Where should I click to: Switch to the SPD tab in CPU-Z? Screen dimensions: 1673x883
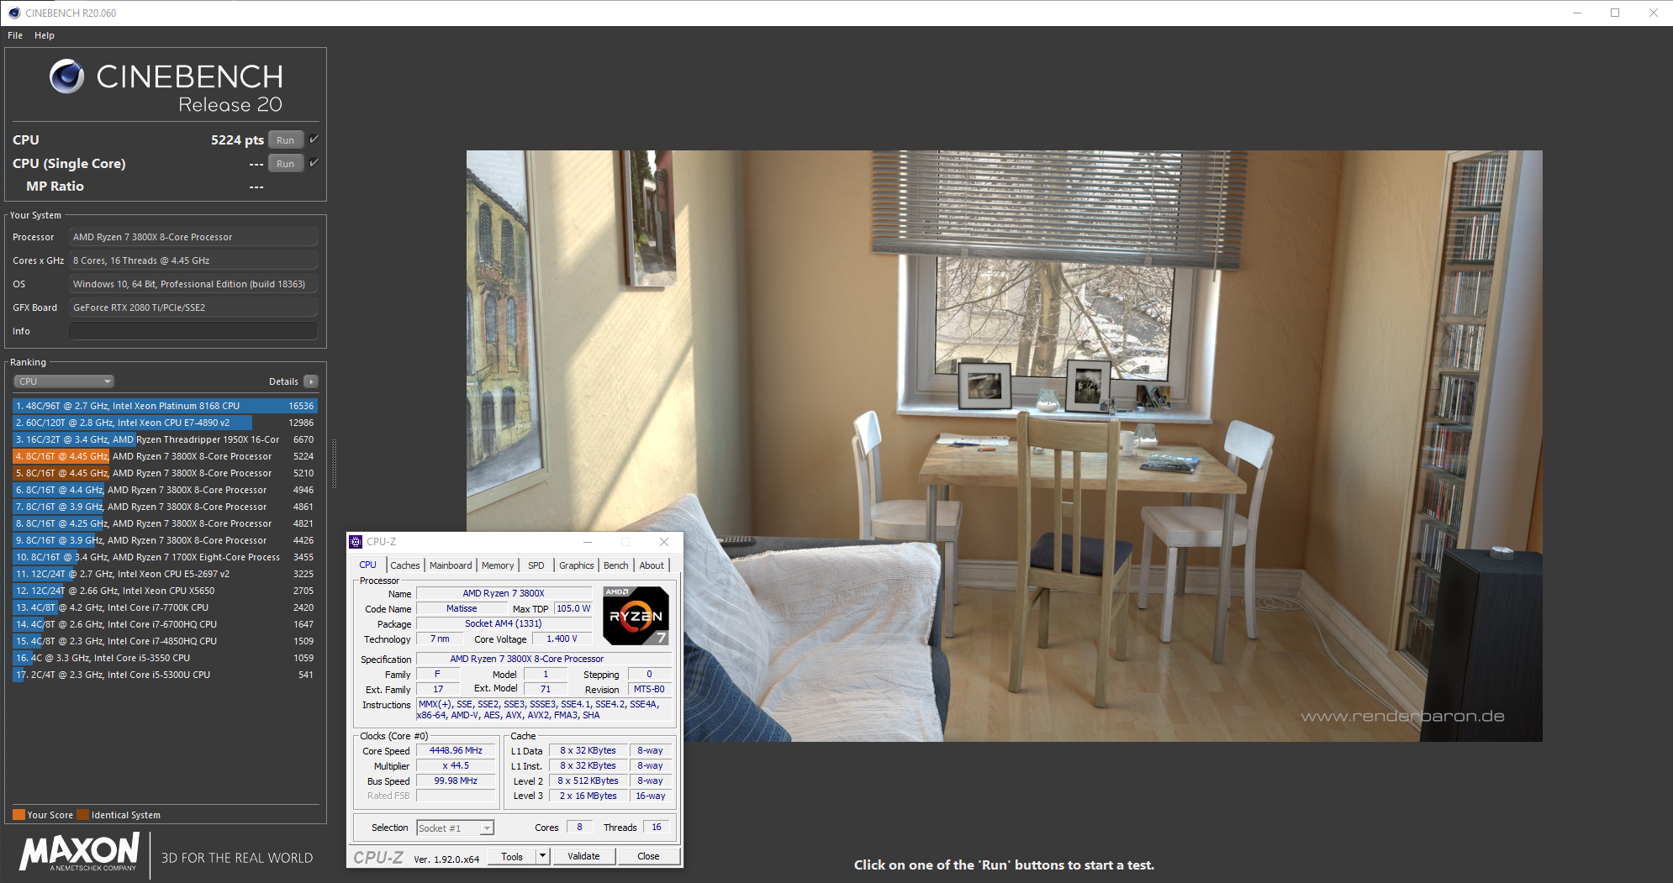536,565
